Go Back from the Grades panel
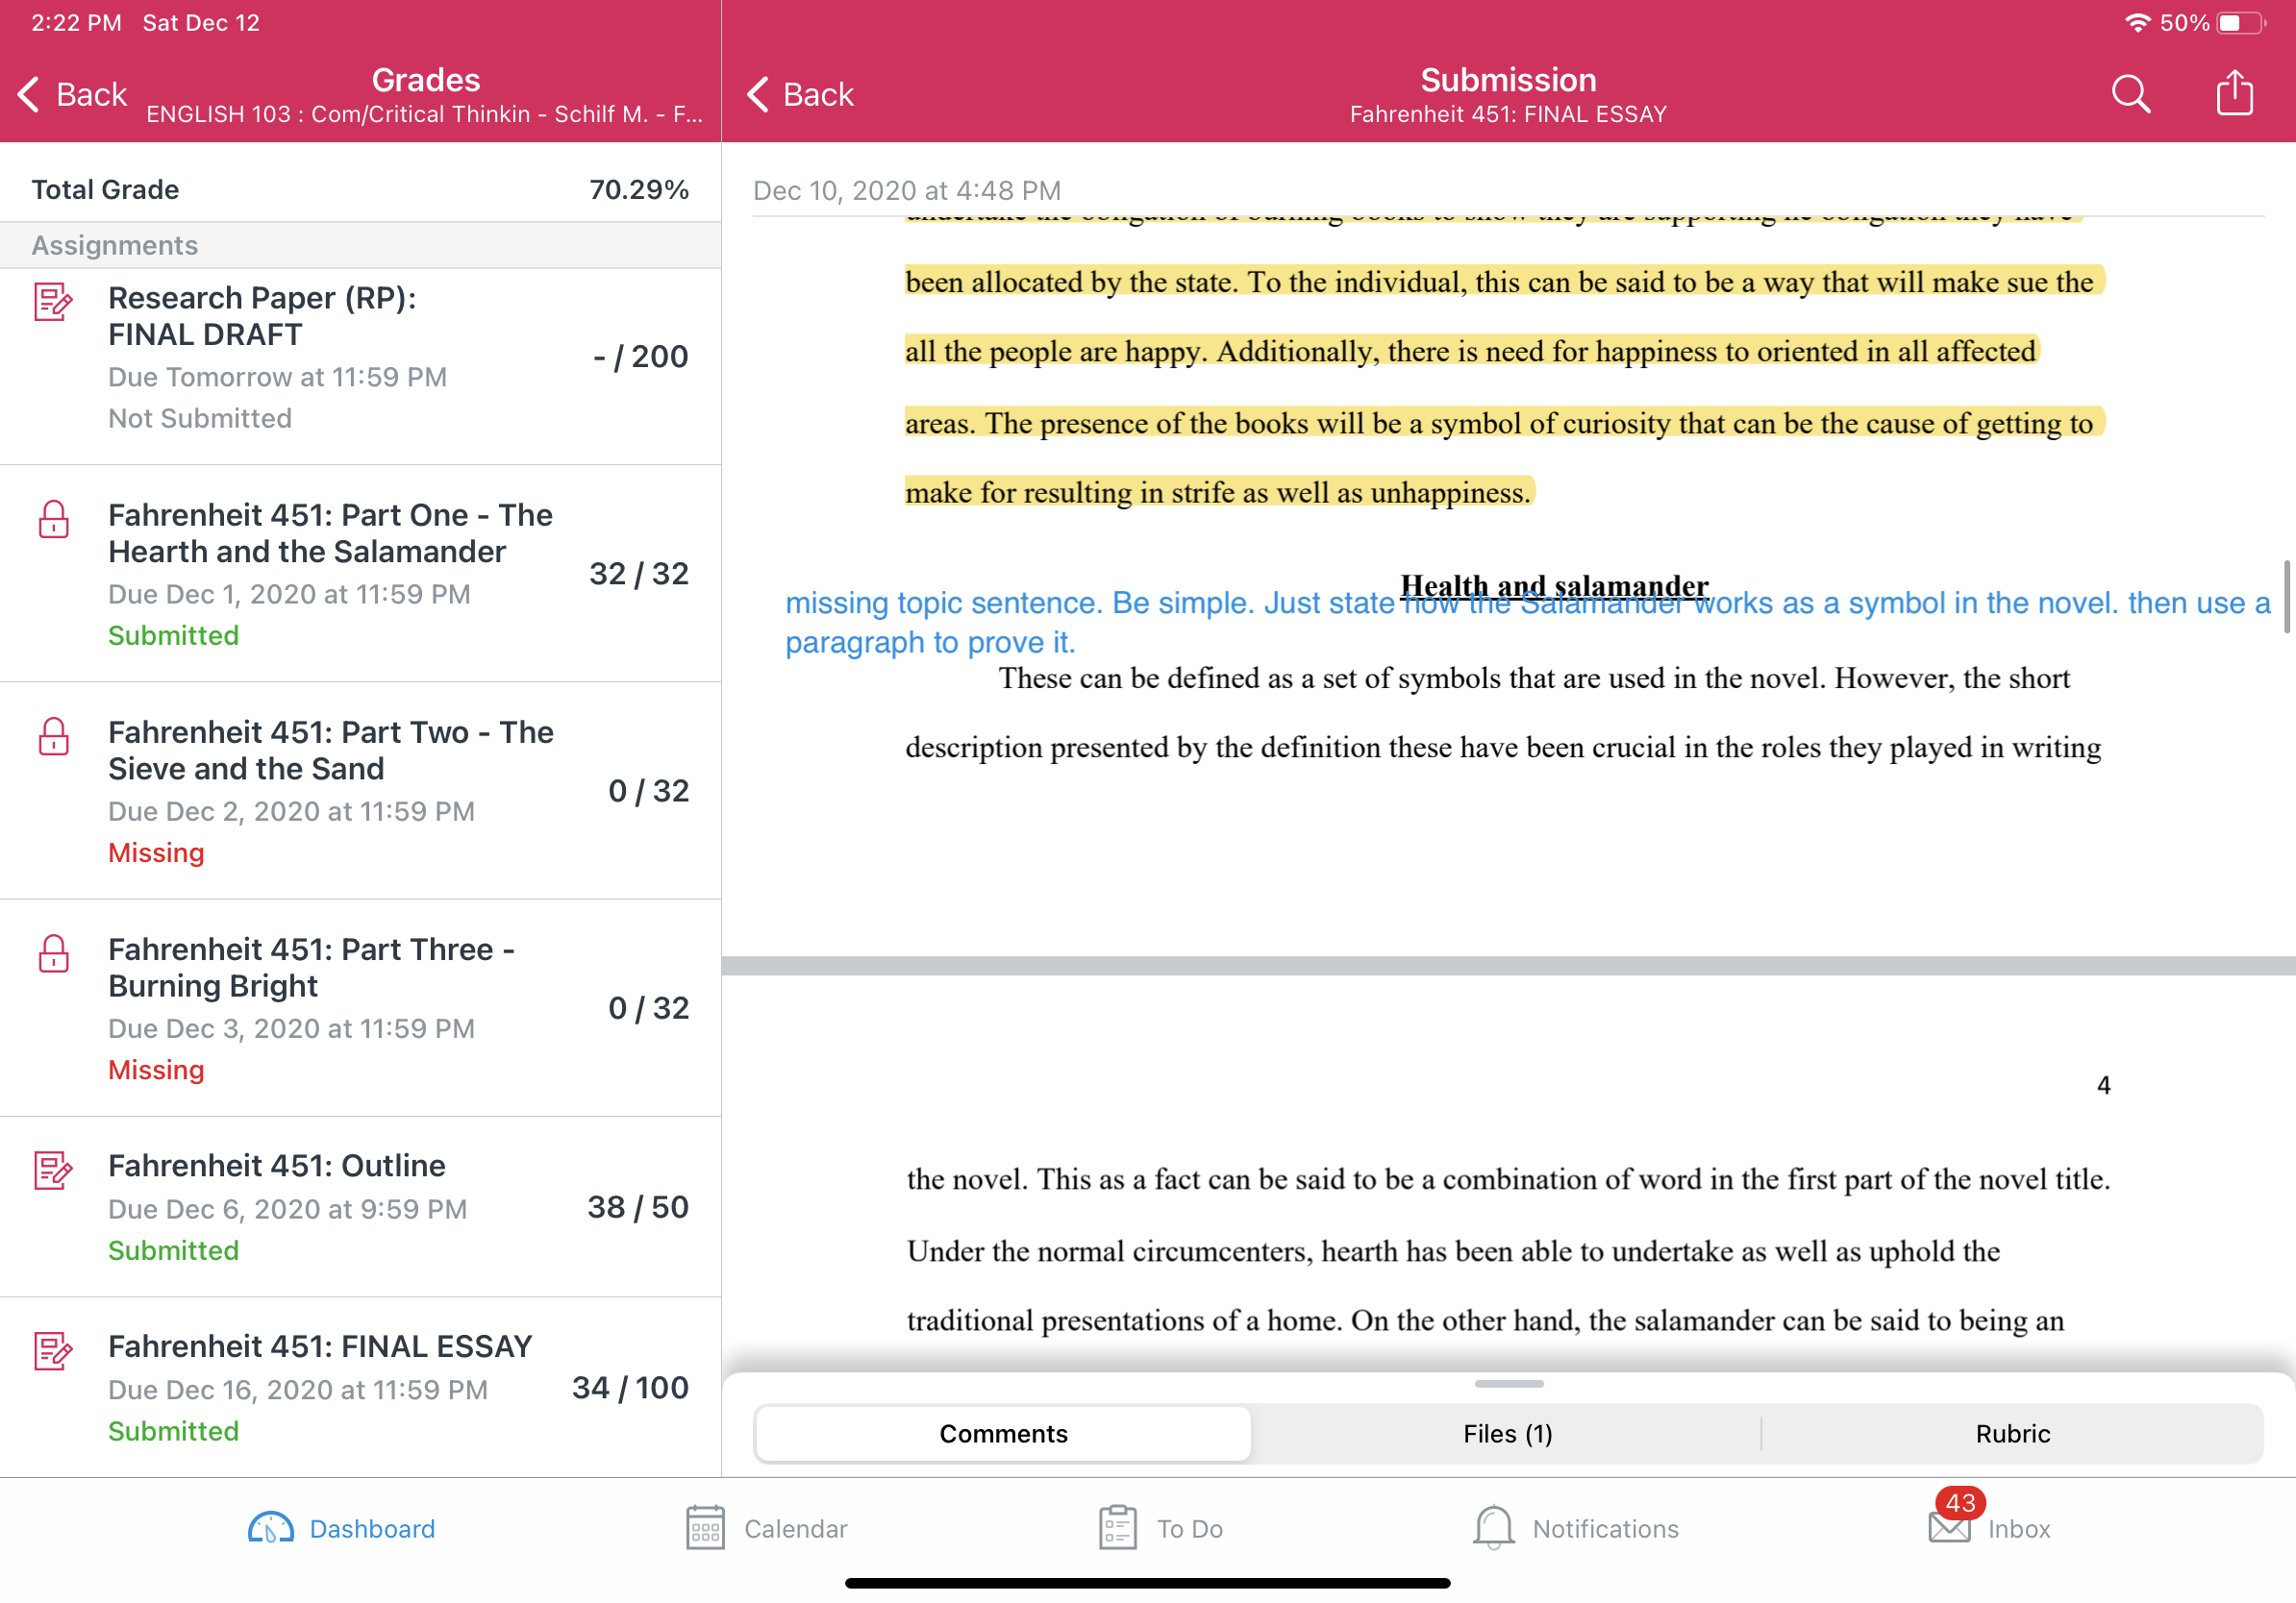The width and height of the screenshot is (2296, 1603). click(x=72, y=94)
